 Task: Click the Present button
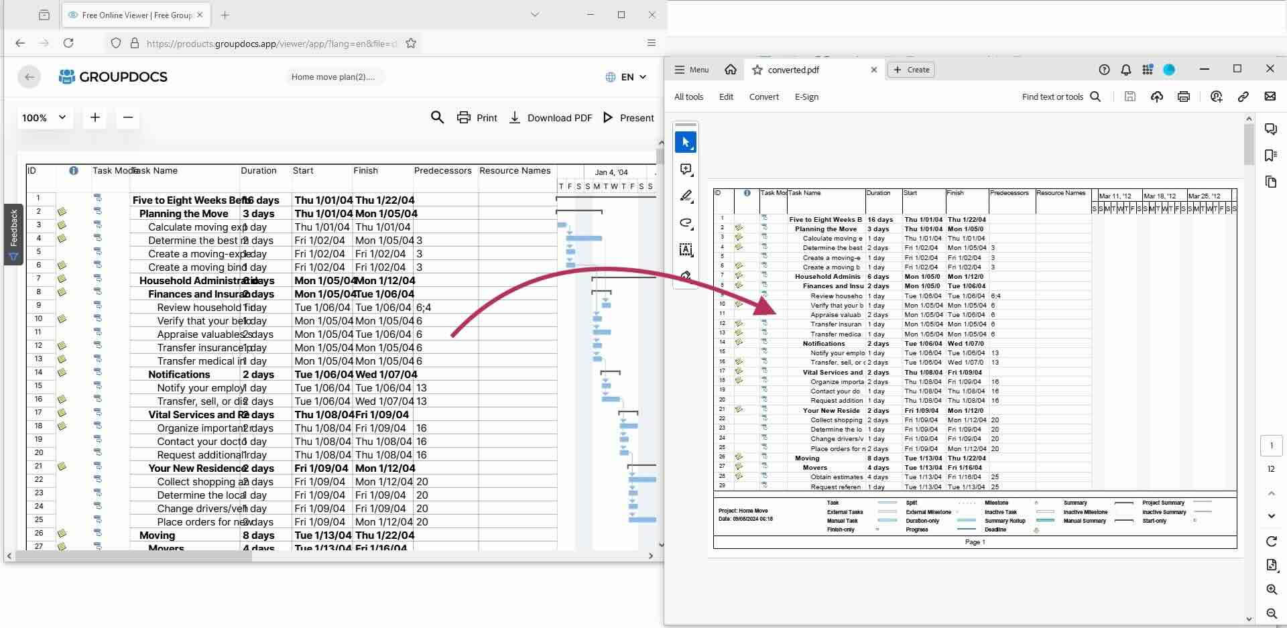[x=628, y=117]
